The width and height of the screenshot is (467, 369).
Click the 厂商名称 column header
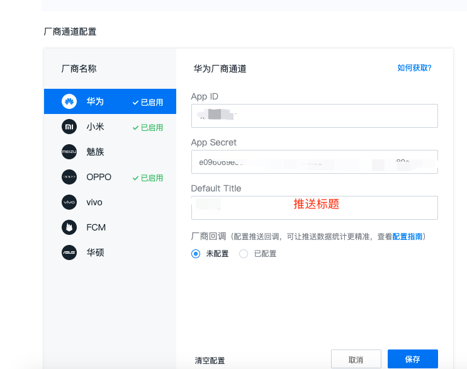[79, 69]
